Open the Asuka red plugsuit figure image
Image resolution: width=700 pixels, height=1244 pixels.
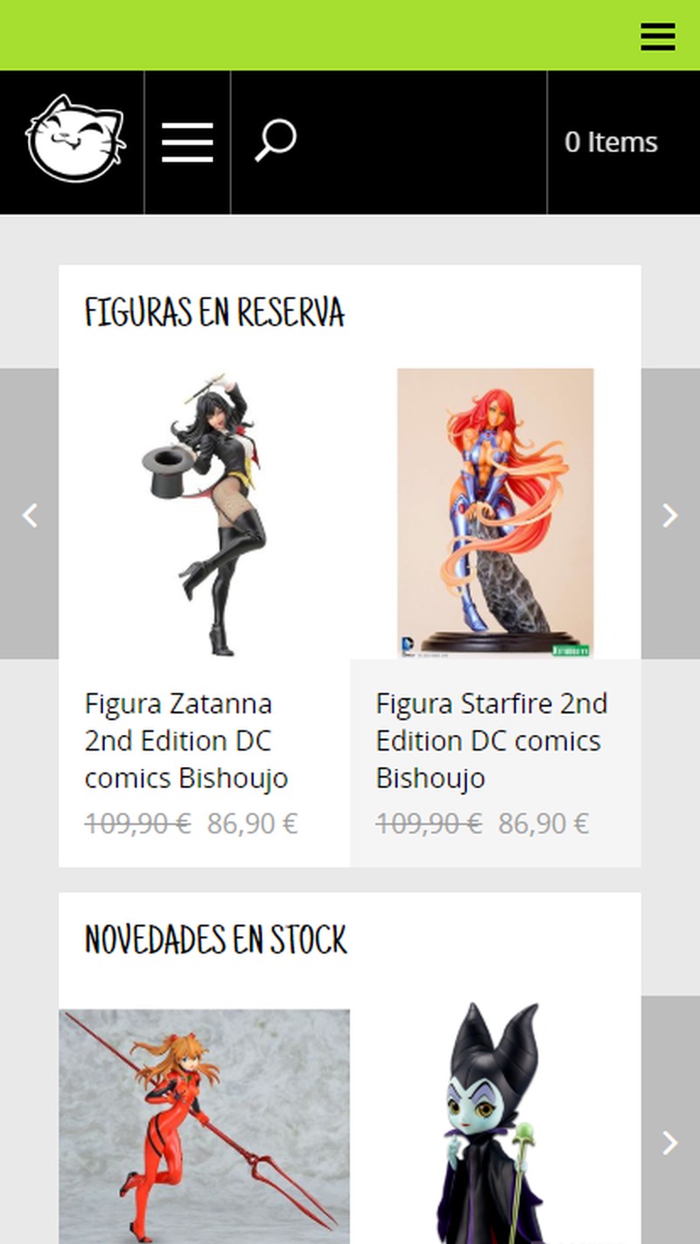point(205,1127)
